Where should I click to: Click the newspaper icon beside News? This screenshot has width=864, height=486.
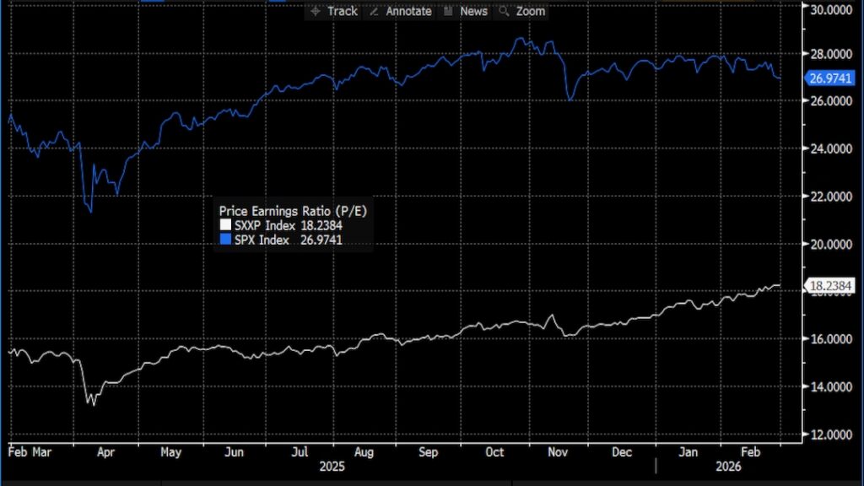(x=447, y=11)
